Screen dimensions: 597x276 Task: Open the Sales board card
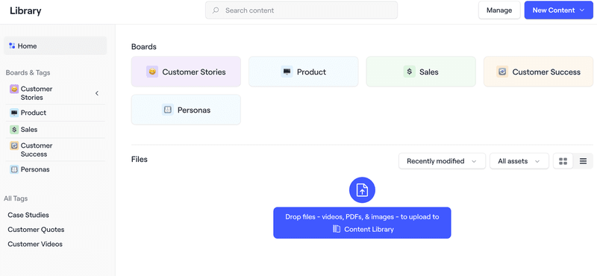(x=421, y=72)
